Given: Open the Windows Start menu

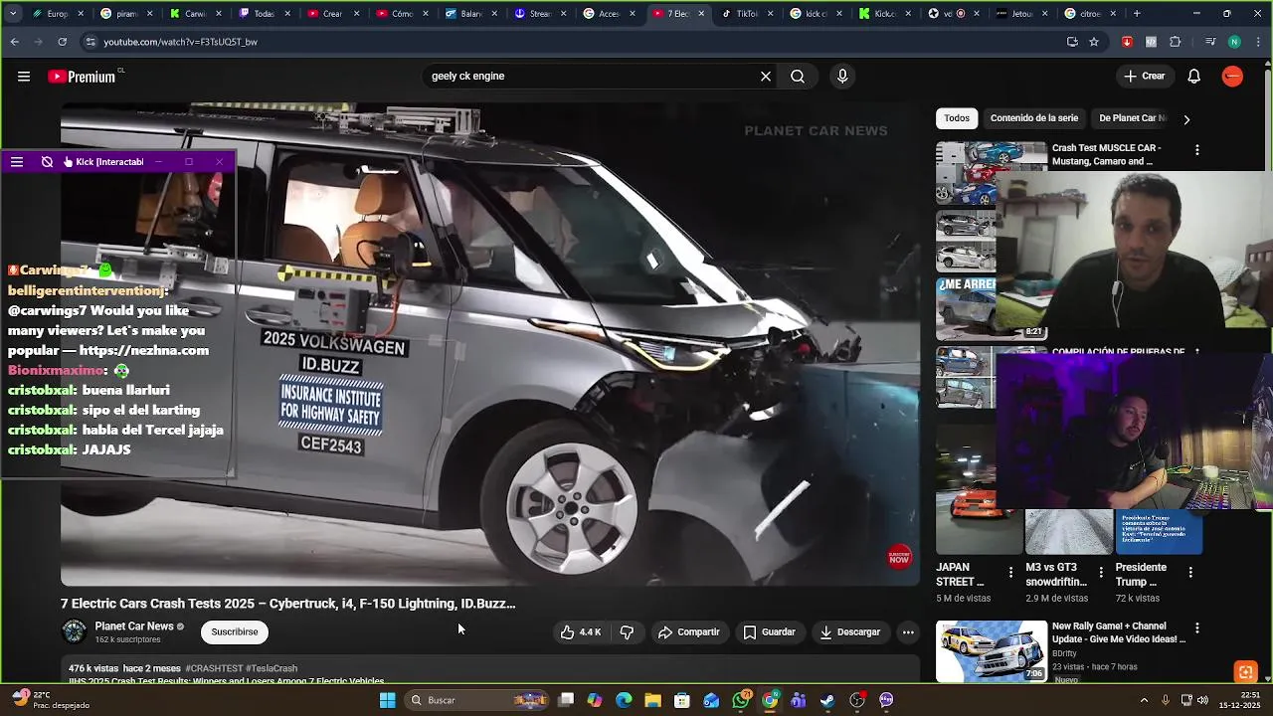Looking at the screenshot, I should point(388,700).
